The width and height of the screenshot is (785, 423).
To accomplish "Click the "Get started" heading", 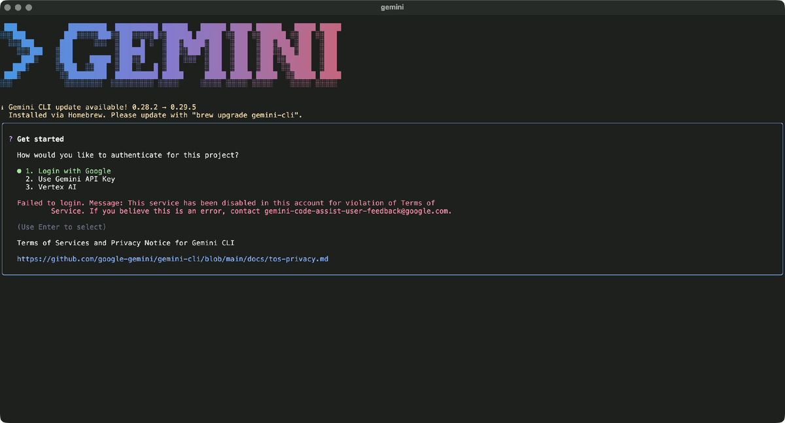I will [x=41, y=139].
